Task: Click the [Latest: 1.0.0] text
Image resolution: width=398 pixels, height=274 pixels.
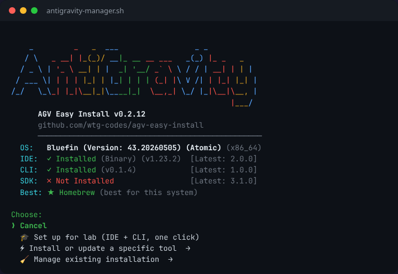Action: tap(224, 170)
